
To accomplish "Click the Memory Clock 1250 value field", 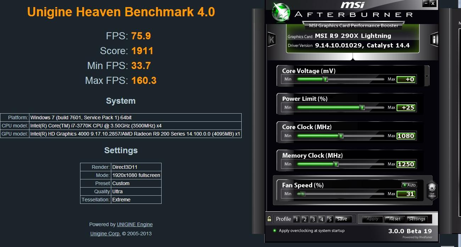I will click(x=406, y=164).
